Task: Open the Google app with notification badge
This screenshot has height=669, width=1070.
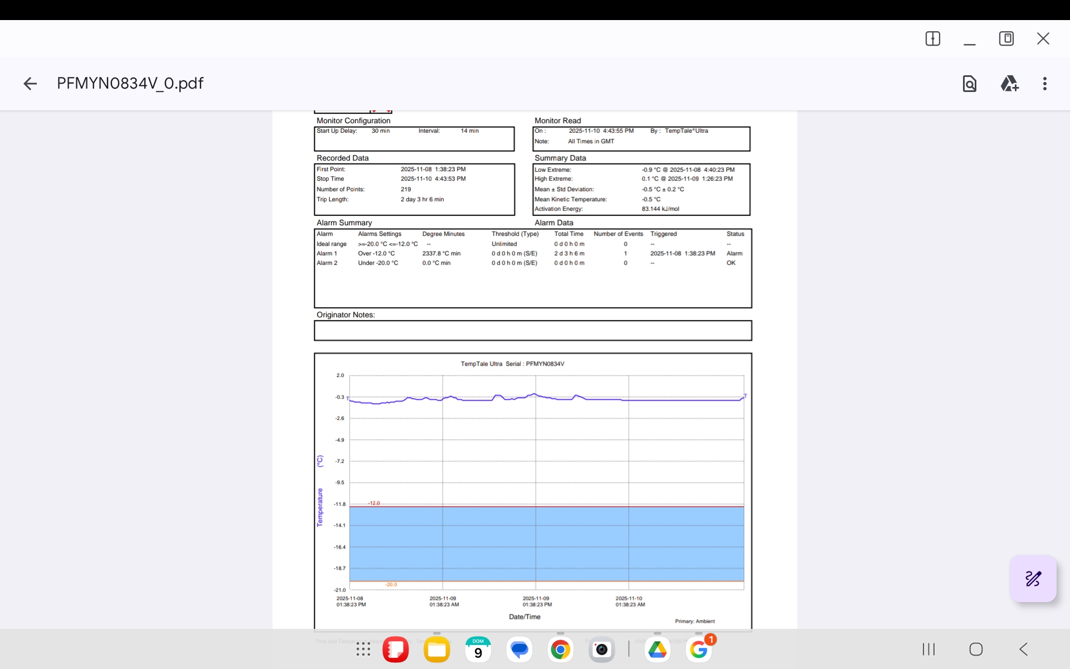Action: (x=698, y=649)
